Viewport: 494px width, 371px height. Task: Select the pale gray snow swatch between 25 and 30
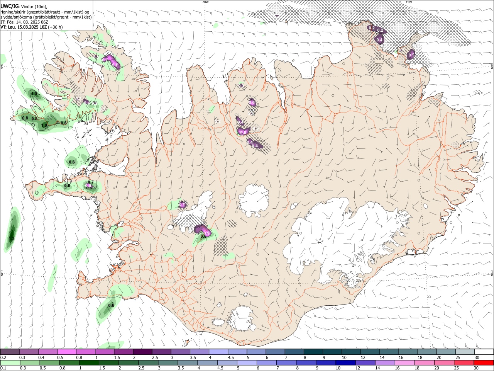tap(465, 352)
